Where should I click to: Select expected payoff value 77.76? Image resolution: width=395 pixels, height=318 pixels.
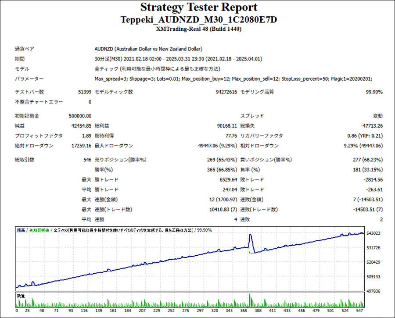pos(231,136)
